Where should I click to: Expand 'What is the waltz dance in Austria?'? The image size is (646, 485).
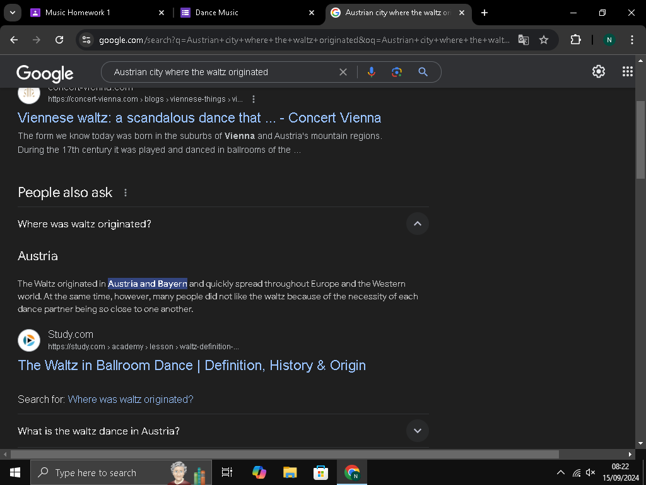(x=418, y=431)
